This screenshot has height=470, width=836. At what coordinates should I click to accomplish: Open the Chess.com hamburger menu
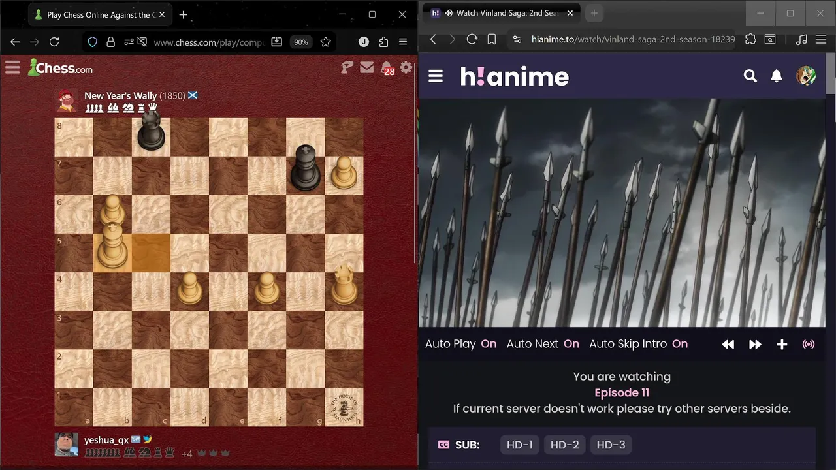12,67
